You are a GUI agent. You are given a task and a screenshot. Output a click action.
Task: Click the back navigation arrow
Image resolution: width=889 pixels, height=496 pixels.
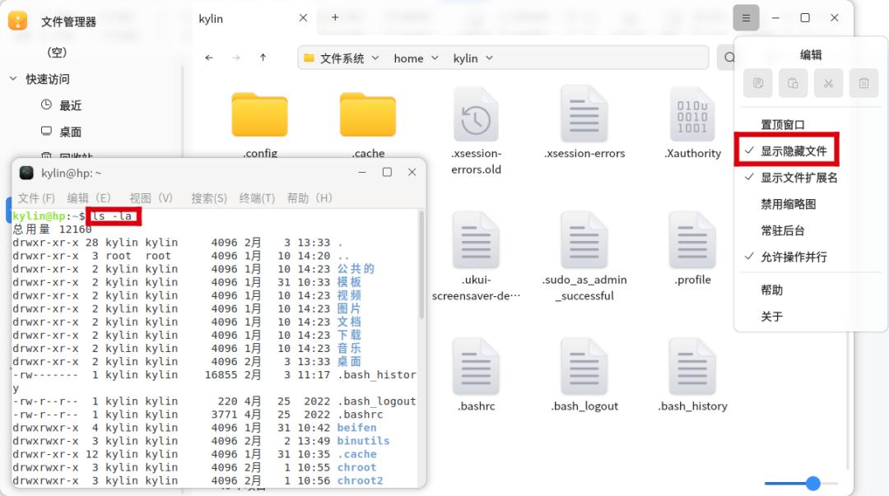[210, 58]
